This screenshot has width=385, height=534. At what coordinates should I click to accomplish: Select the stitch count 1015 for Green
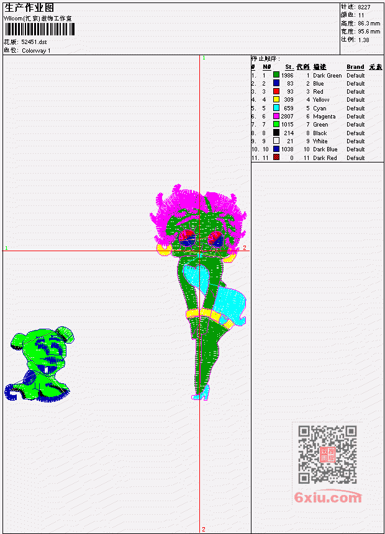click(x=287, y=124)
